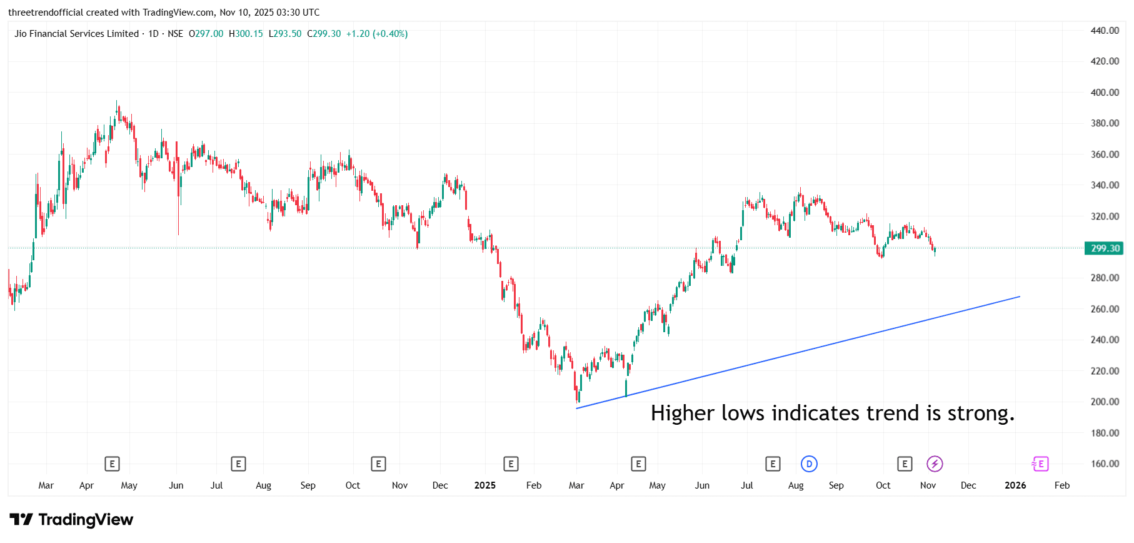This screenshot has width=1134, height=543.
Task: Click the Dec label just before 2026
Action: click(968, 485)
